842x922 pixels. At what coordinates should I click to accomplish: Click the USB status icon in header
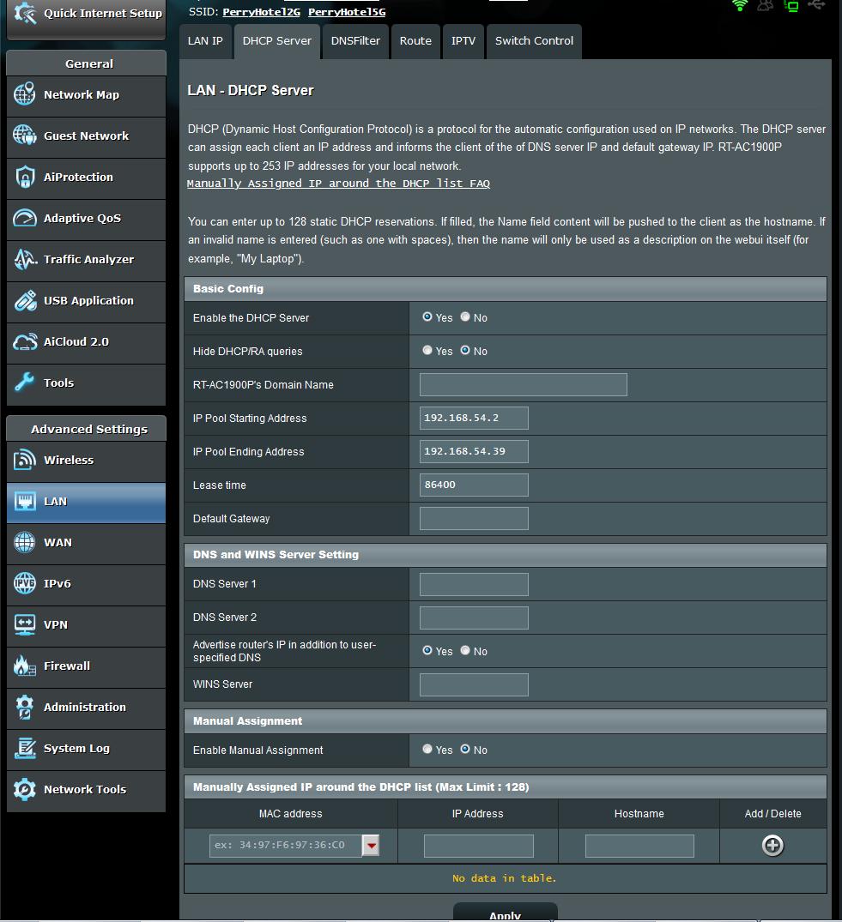click(x=817, y=4)
